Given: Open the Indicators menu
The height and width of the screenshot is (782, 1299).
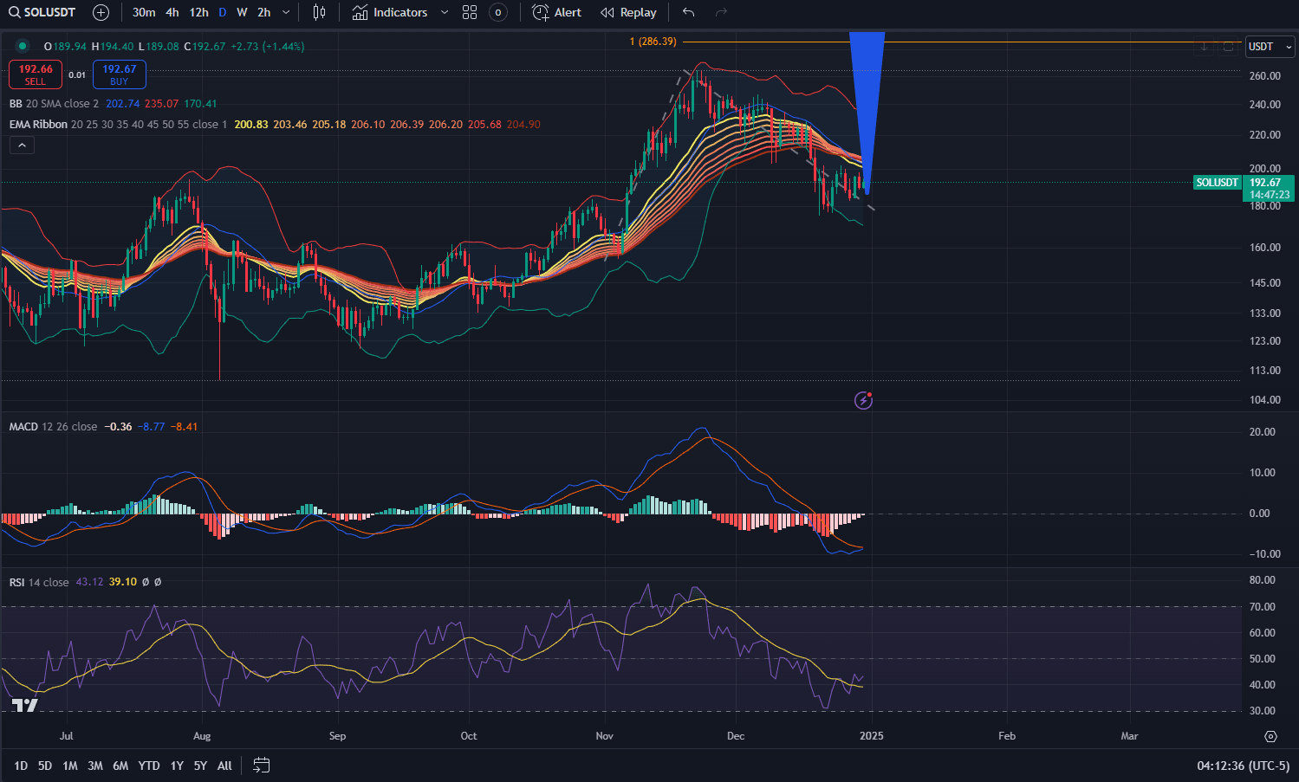Looking at the screenshot, I should [390, 12].
